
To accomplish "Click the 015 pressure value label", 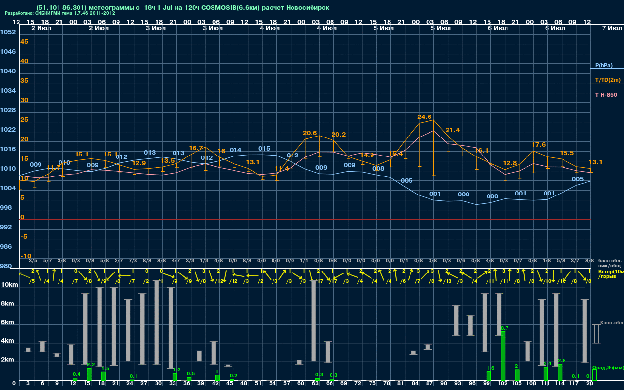I will pos(264,149).
